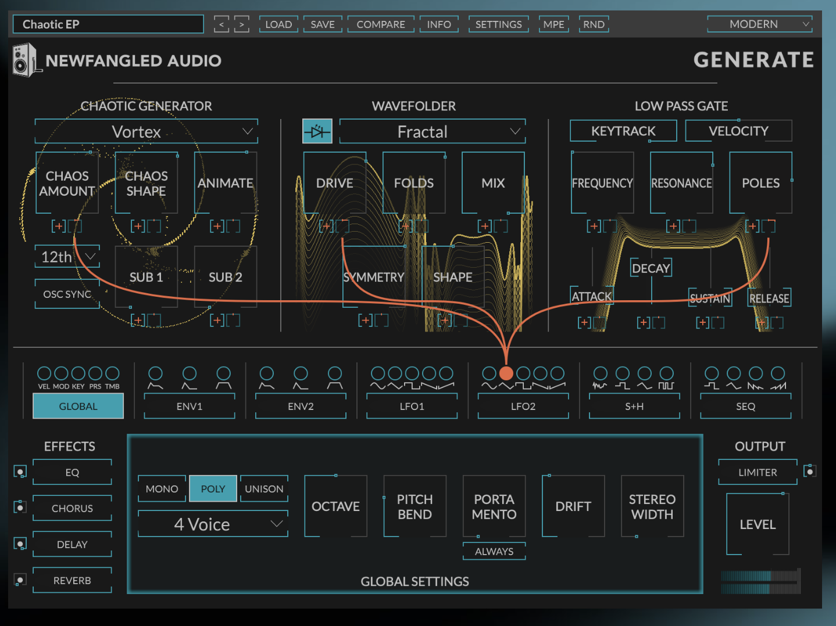Switch to the ENV1 tab

[x=190, y=406]
